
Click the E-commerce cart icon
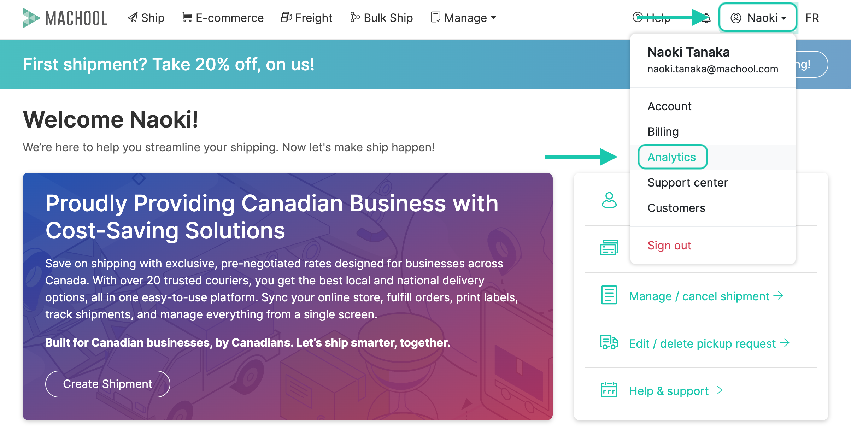[187, 17]
